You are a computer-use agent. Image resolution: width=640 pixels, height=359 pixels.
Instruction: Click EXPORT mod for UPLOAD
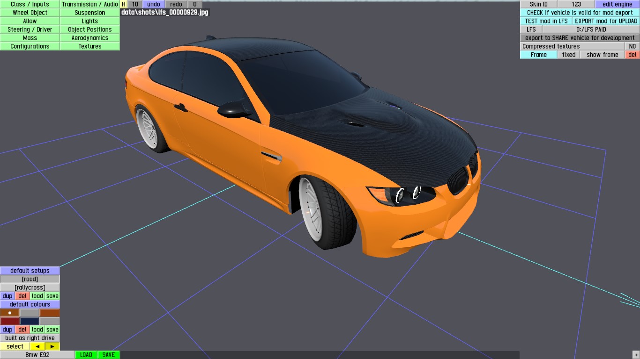point(606,21)
